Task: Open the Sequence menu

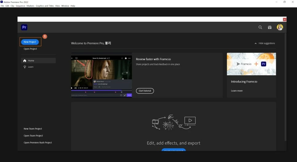Action: (x=20, y=6)
